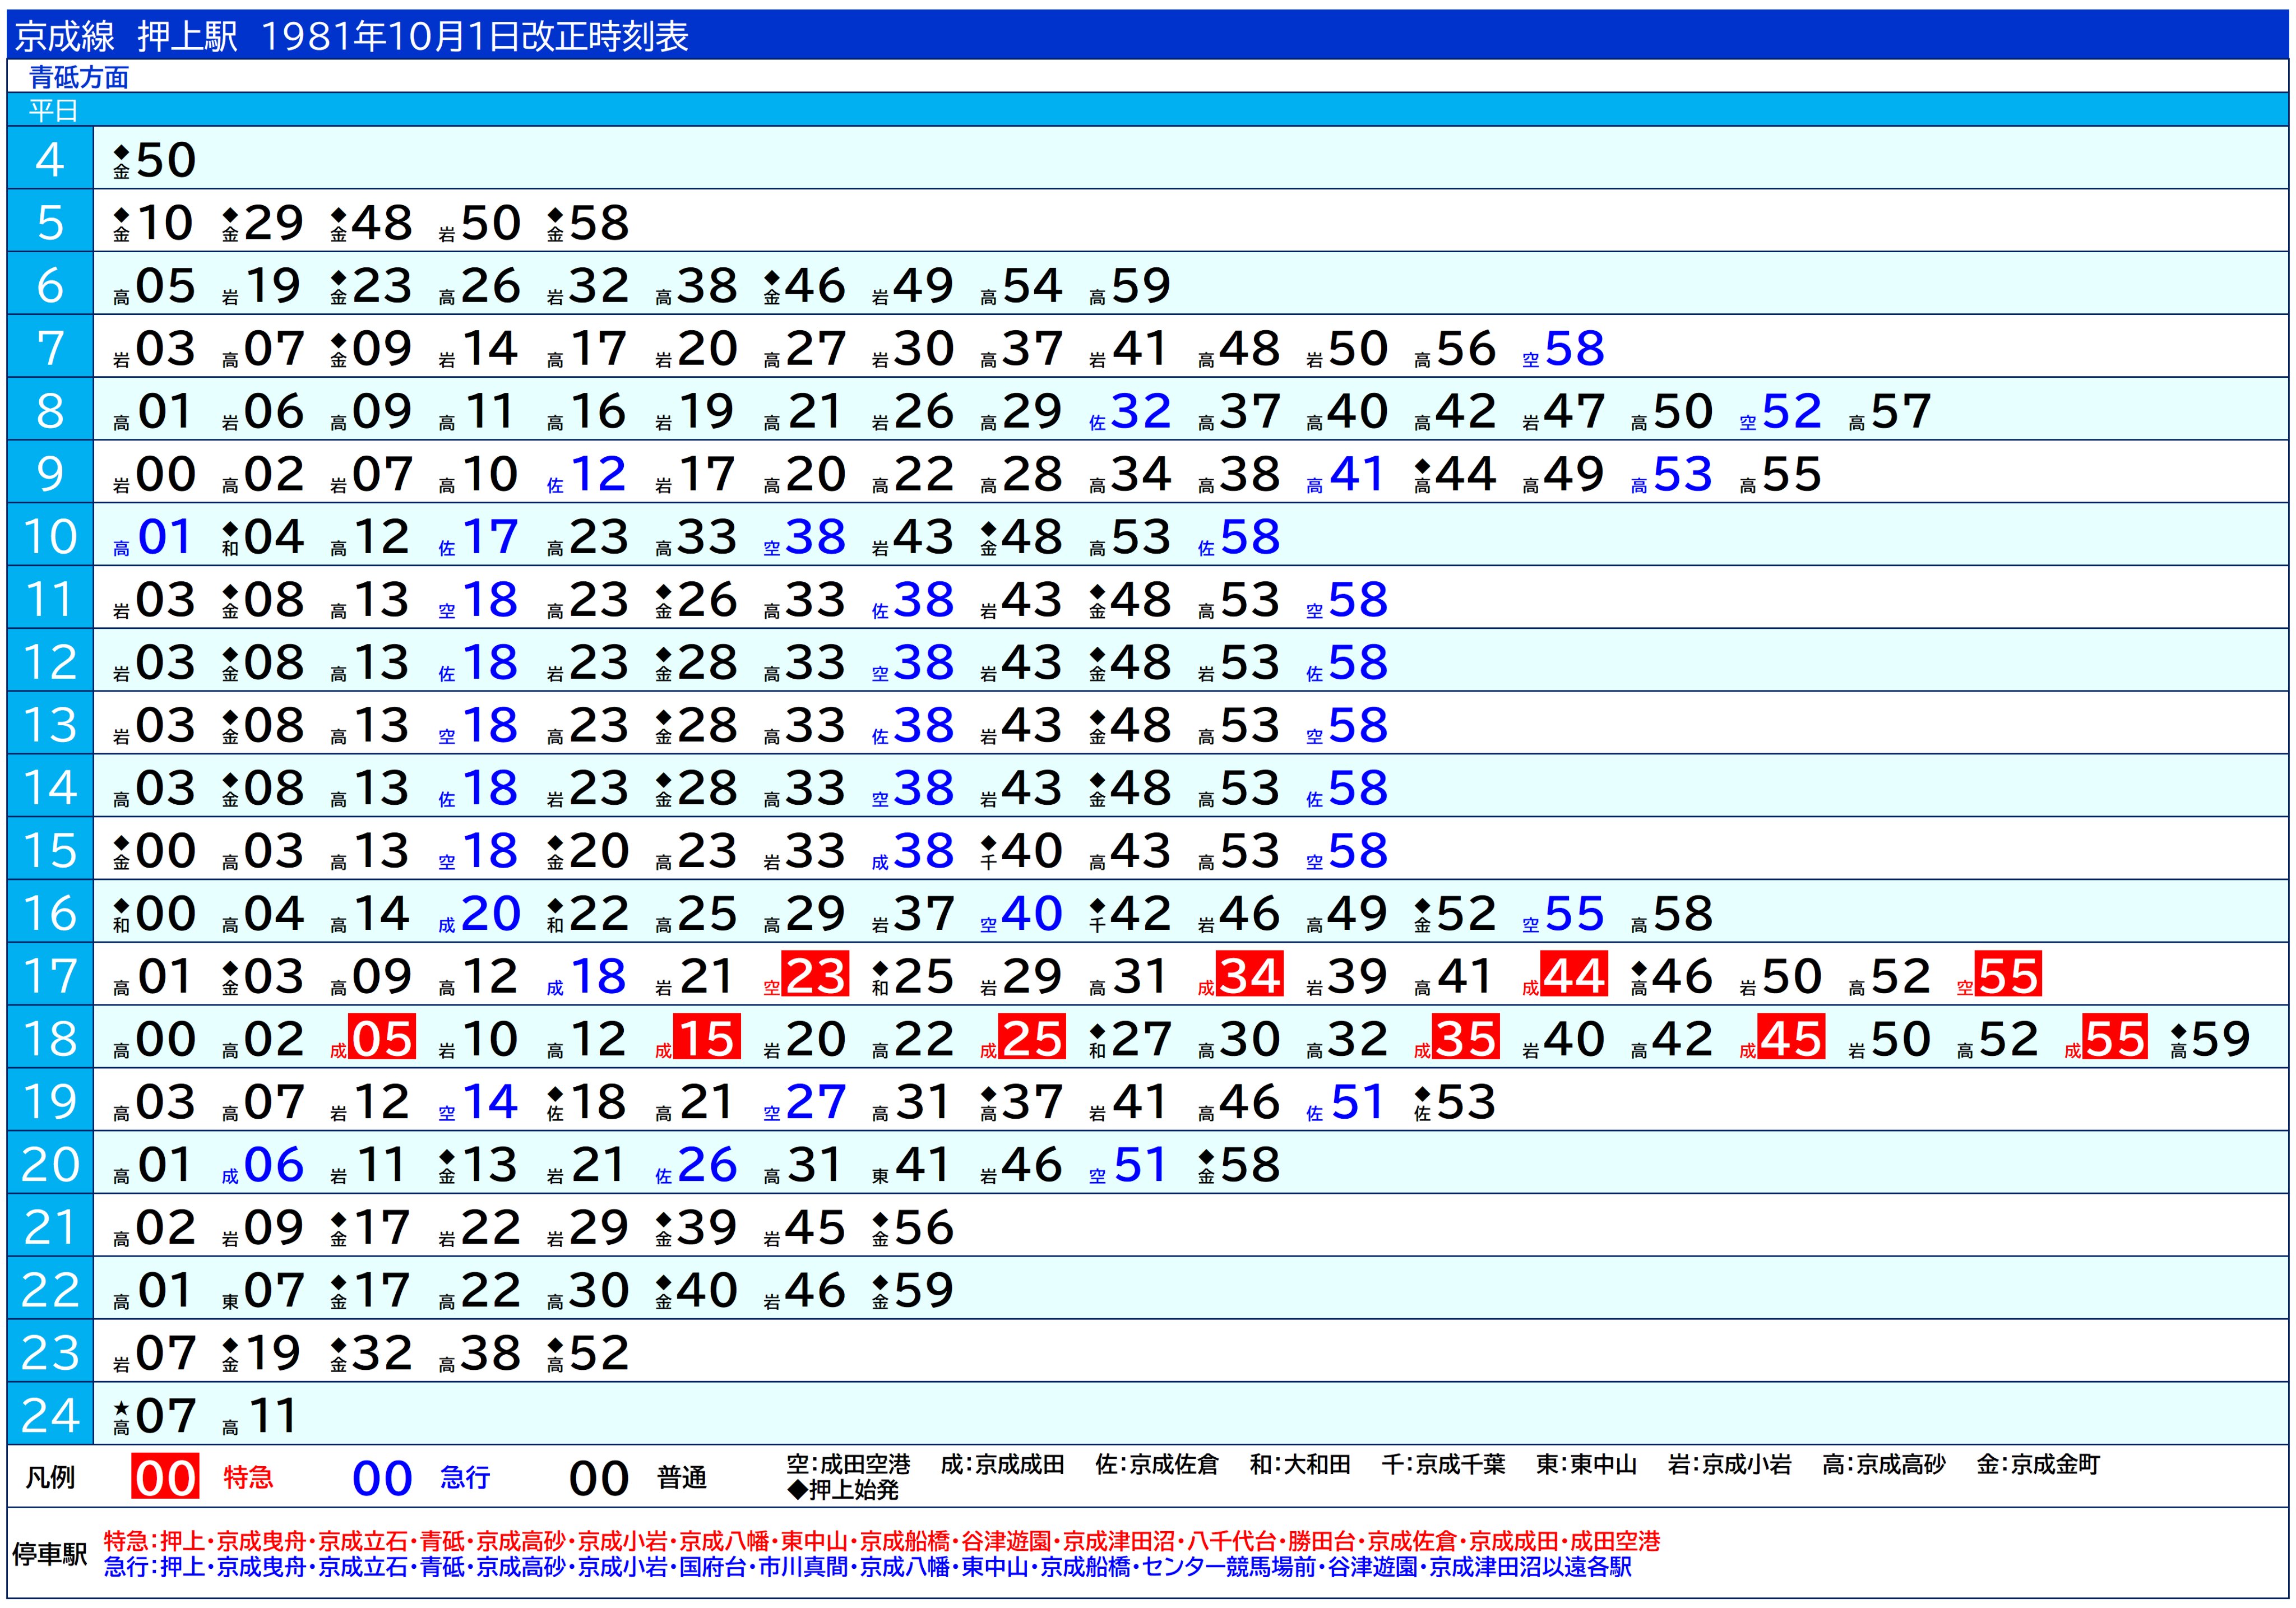Click the red 成05 limited express in hour 18
This screenshot has height=1608, width=2296.
point(372,1038)
